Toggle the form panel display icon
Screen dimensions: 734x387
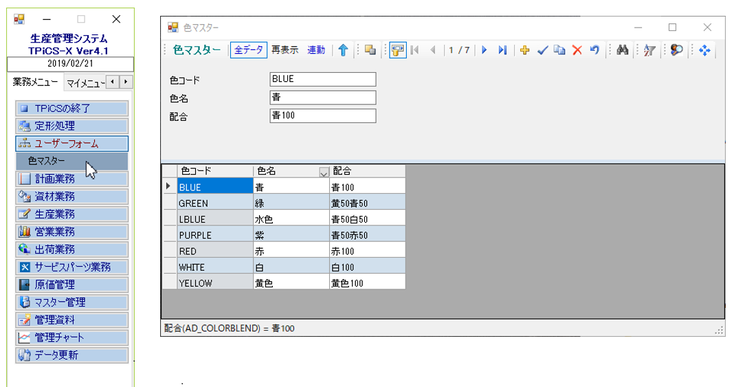pos(397,50)
